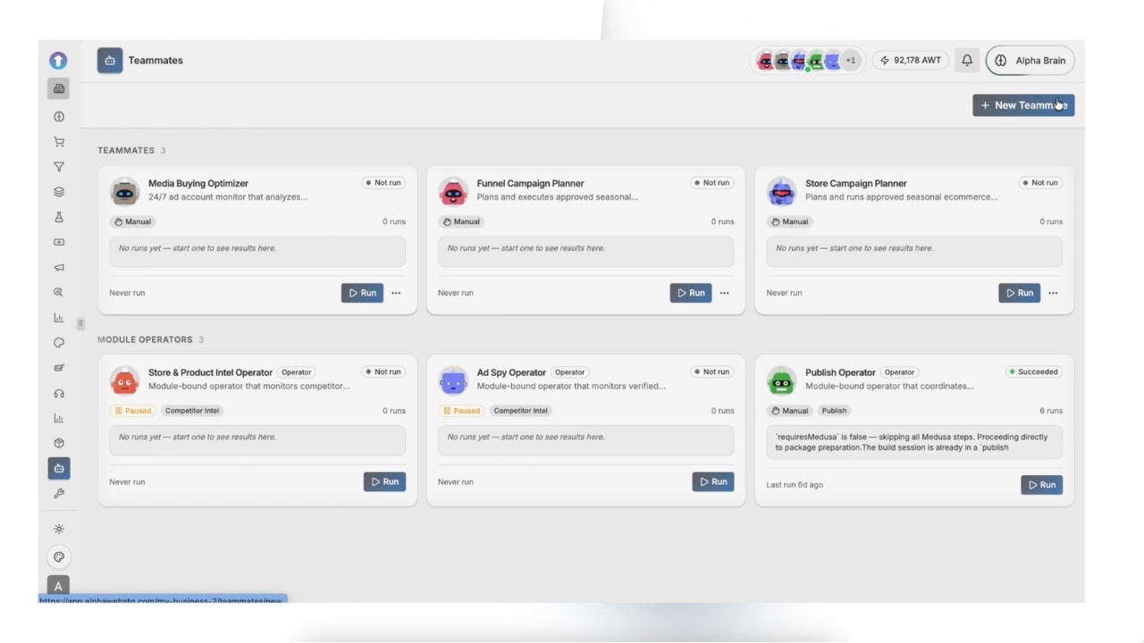The height and width of the screenshot is (643, 1144).
Task: Click the Publish tag on Publish Operator
Action: (x=834, y=411)
